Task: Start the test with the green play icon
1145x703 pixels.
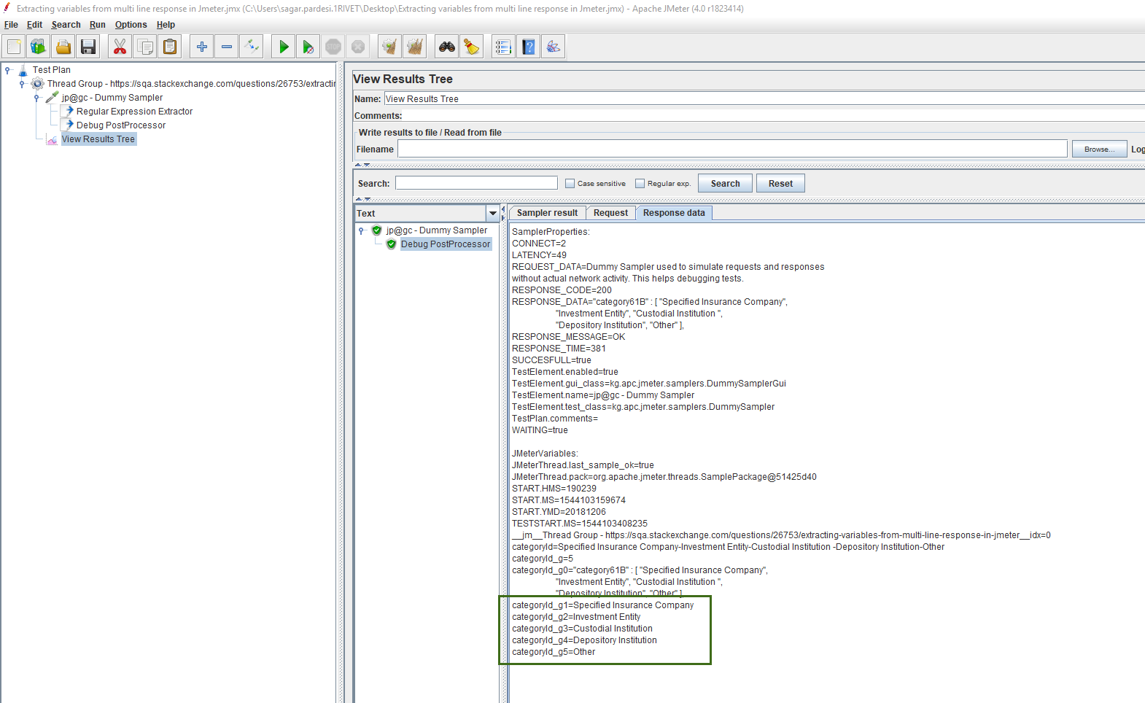Action: (284, 47)
